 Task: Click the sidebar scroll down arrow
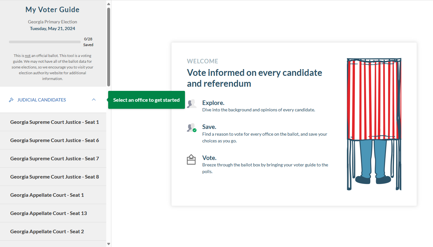[108, 244]
